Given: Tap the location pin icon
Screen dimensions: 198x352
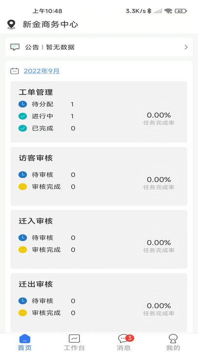Looking at the screenshot, I should coord(11,24).
